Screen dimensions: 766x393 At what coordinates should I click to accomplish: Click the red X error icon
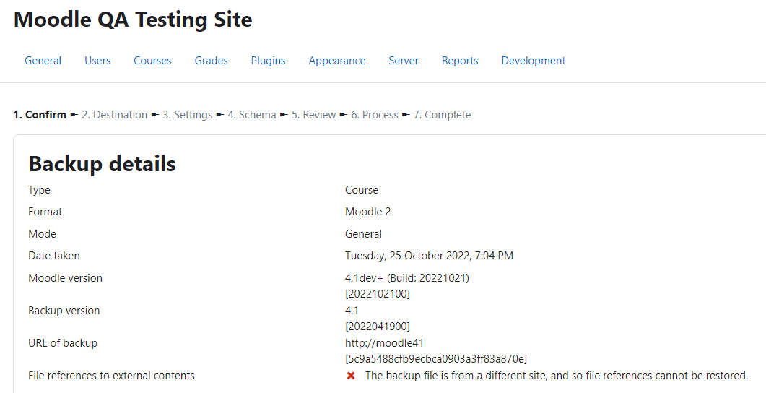coord(351,376)
